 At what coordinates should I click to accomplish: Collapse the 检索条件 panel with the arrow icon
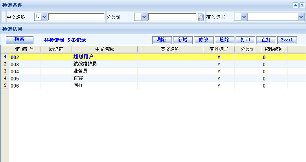pos(295,5)
